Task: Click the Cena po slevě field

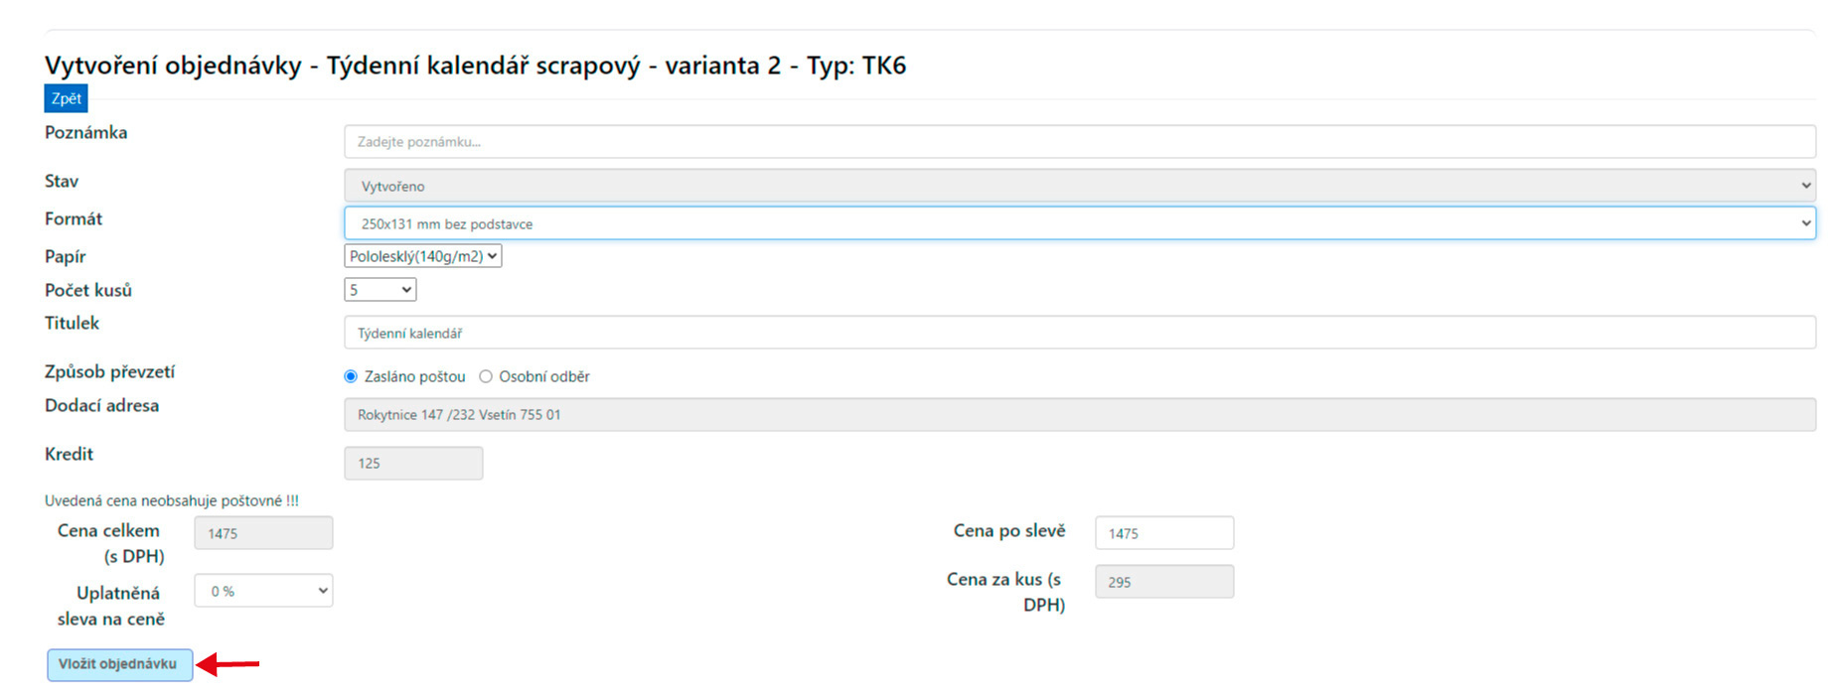Action: tap(1164, 533)
